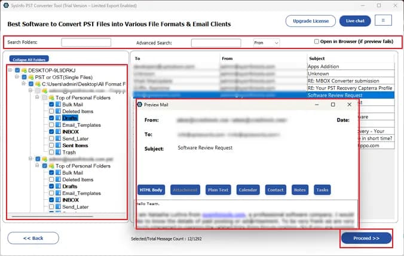Viewport: 404px width, 256px height.
Task: Click the Trash folder icon
Action: [58, 152]
